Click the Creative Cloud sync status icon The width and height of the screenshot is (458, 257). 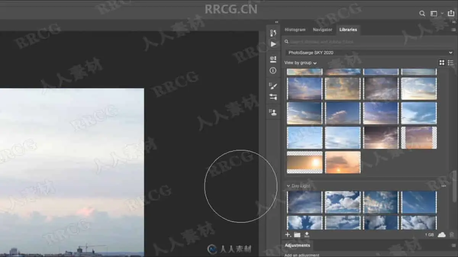(x=442, y=235)
